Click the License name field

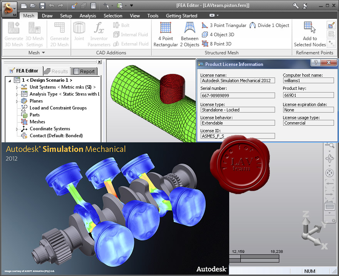pos(238,81)
